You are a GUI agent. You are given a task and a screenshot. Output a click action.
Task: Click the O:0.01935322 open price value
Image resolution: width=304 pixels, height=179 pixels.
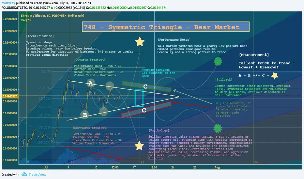coord(96,8)
